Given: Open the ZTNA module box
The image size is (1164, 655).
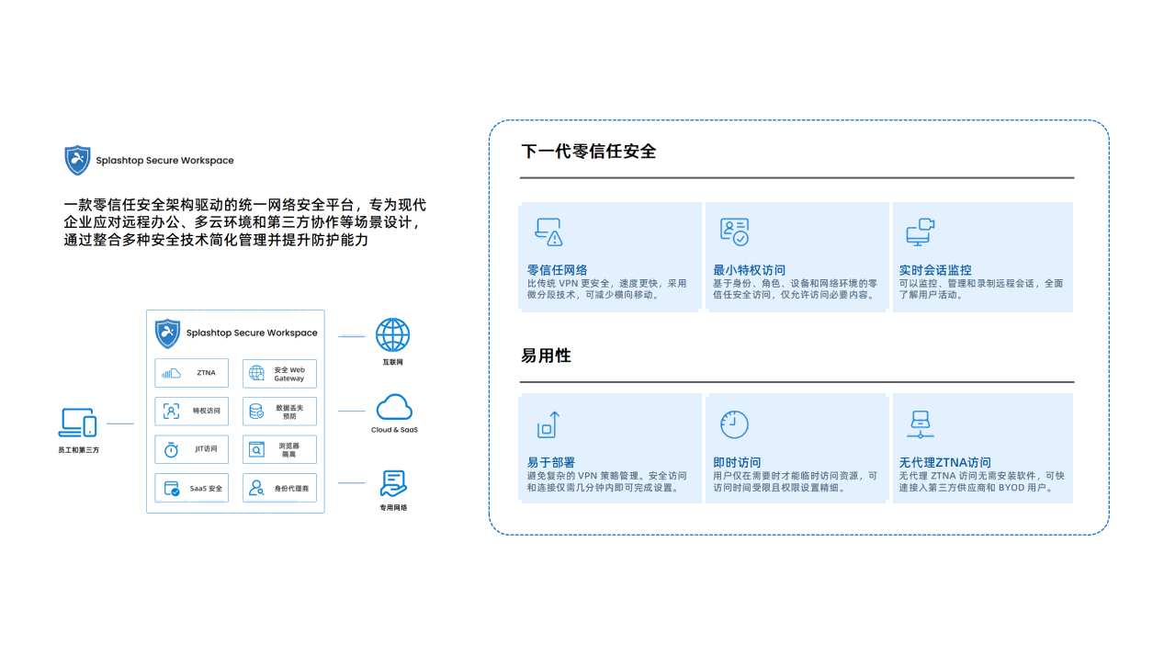Looking at the screenshot, I should [192, 373].
